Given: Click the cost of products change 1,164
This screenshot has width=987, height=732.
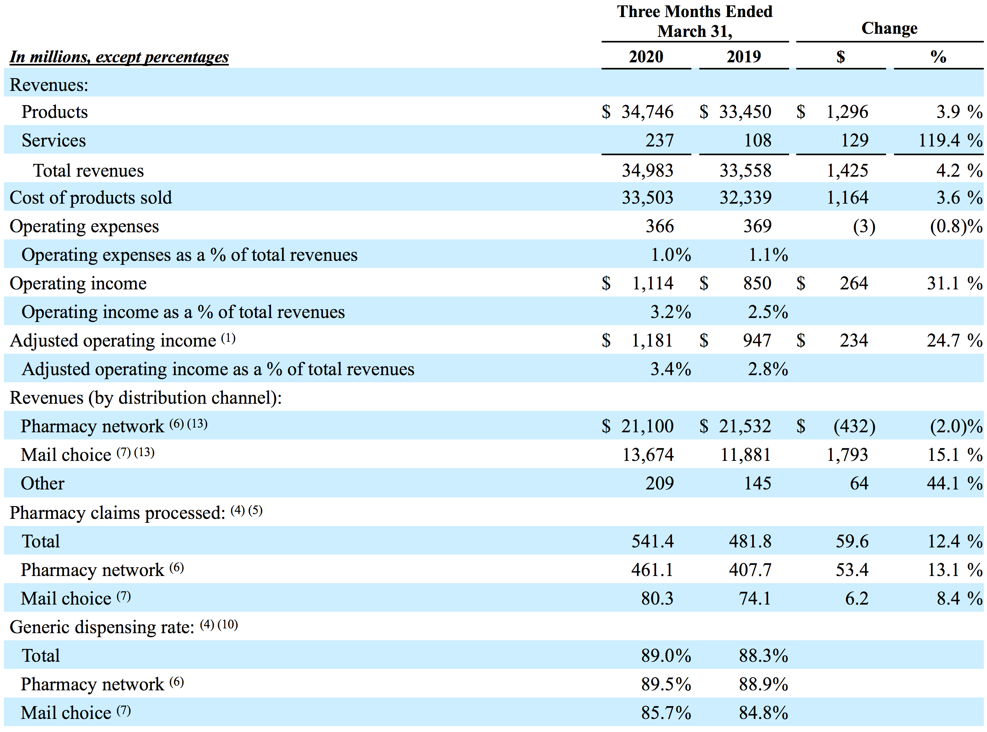Looking at the screenshot, I should (847, 198).
